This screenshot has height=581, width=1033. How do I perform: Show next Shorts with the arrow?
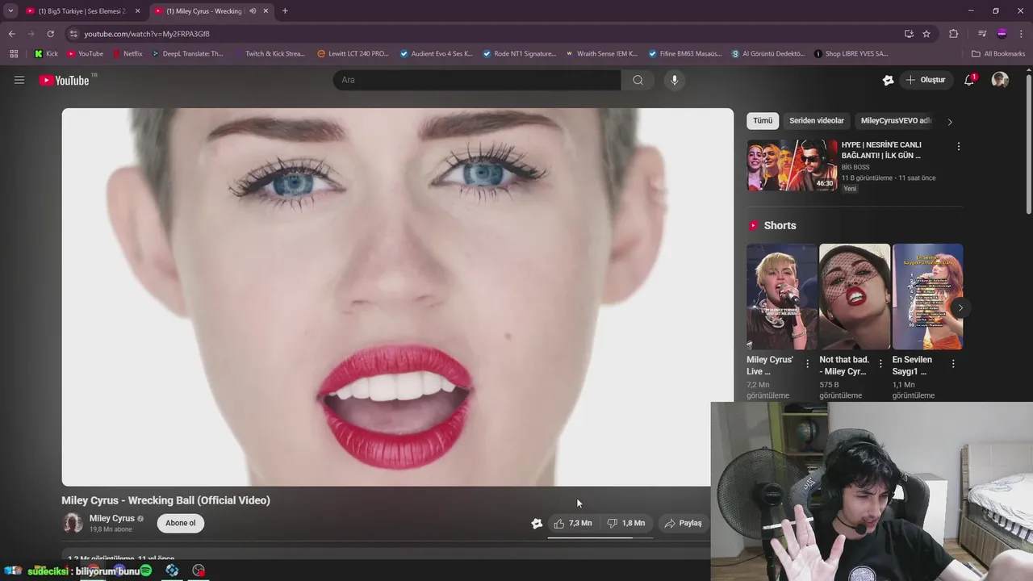[x=960, y=307]
